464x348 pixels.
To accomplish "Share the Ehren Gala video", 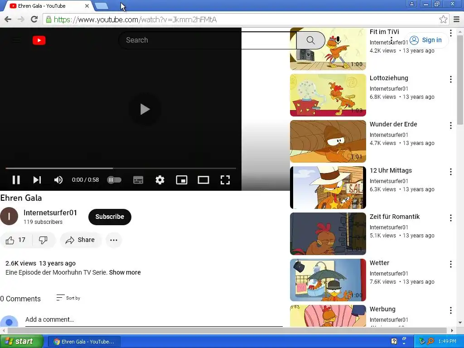I will tap(81, 240).
